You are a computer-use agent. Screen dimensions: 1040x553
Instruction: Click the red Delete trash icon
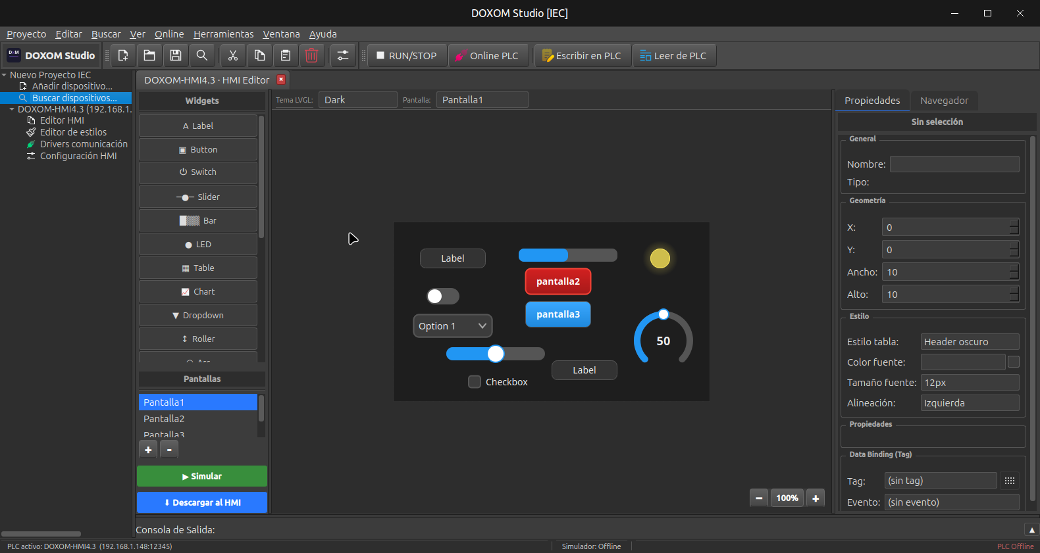[x=312, y=56]
